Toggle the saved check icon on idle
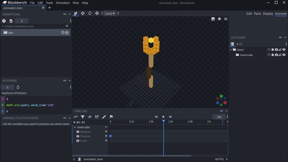 tap(63, 32)
